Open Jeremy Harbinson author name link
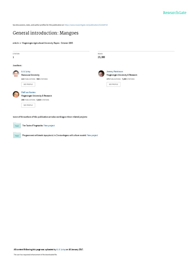Viewport: 196px width, 261px height. click(x=115, y=72)
